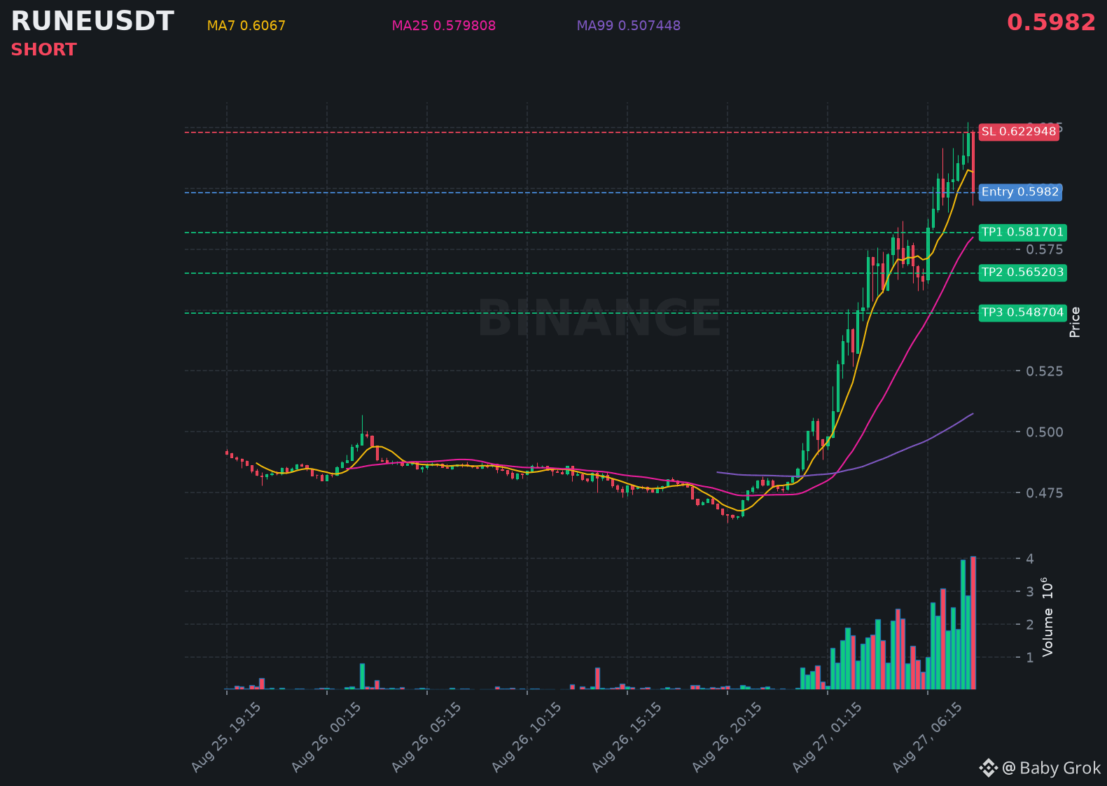Click the @ Baby Grok author credit
This screenshot has height=786, width=1107.
[1051, 768]
